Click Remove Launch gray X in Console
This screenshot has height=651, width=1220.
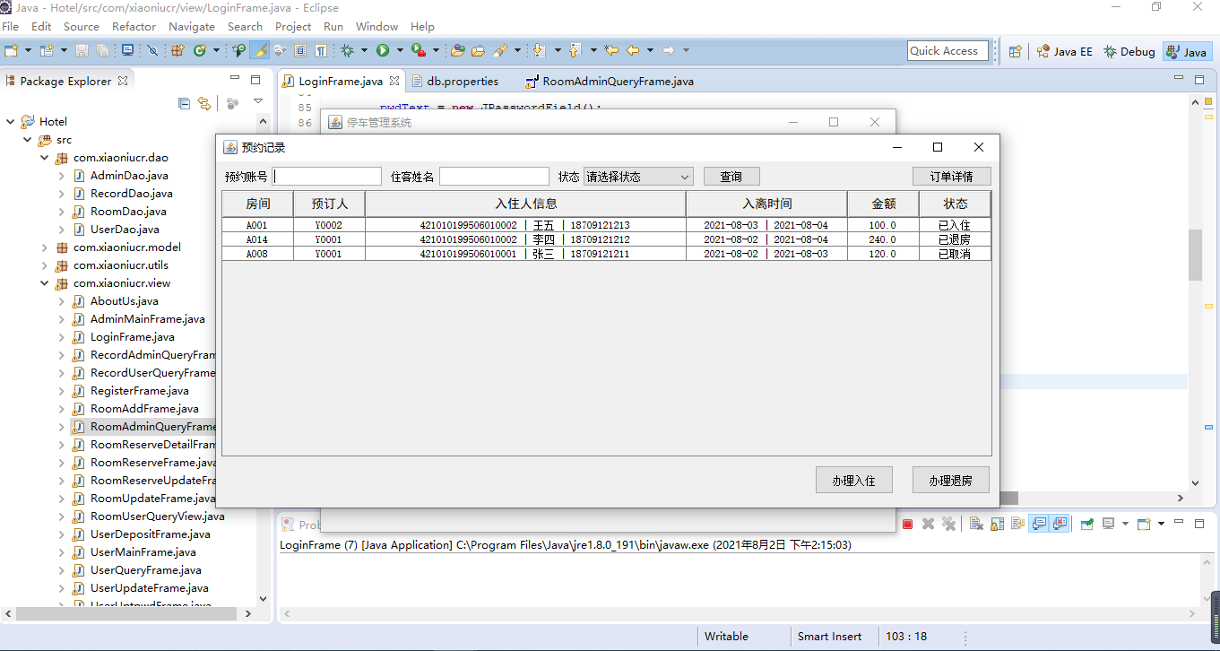(x=929, y=524)
